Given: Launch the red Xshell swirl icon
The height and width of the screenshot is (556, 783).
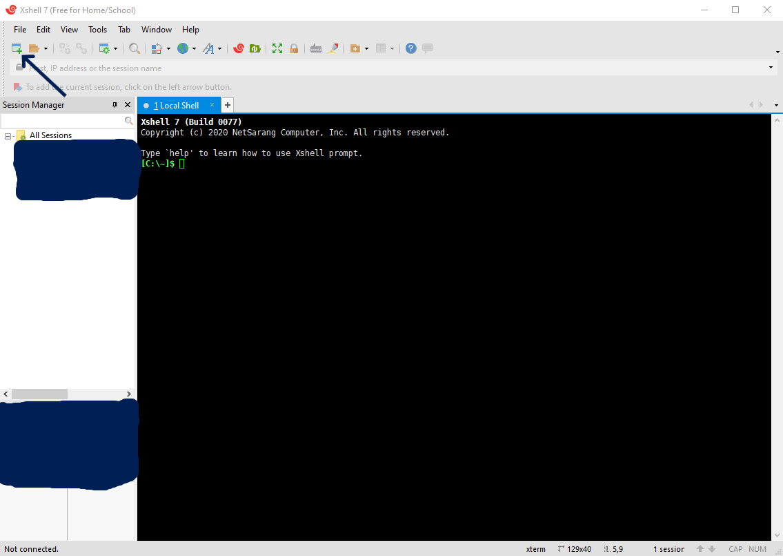Looking at the screenshot, I should coord(239,48).
